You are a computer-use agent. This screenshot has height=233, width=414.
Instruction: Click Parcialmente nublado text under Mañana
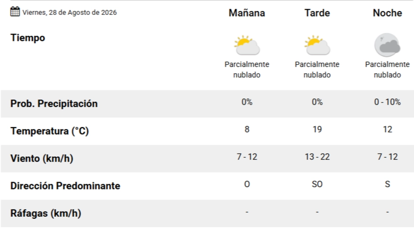[x=247, y=70]
